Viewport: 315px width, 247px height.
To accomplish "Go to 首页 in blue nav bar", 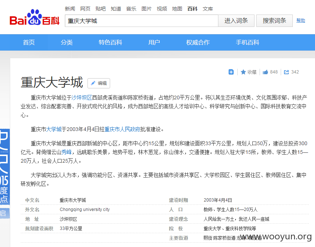I will point(29,42).
